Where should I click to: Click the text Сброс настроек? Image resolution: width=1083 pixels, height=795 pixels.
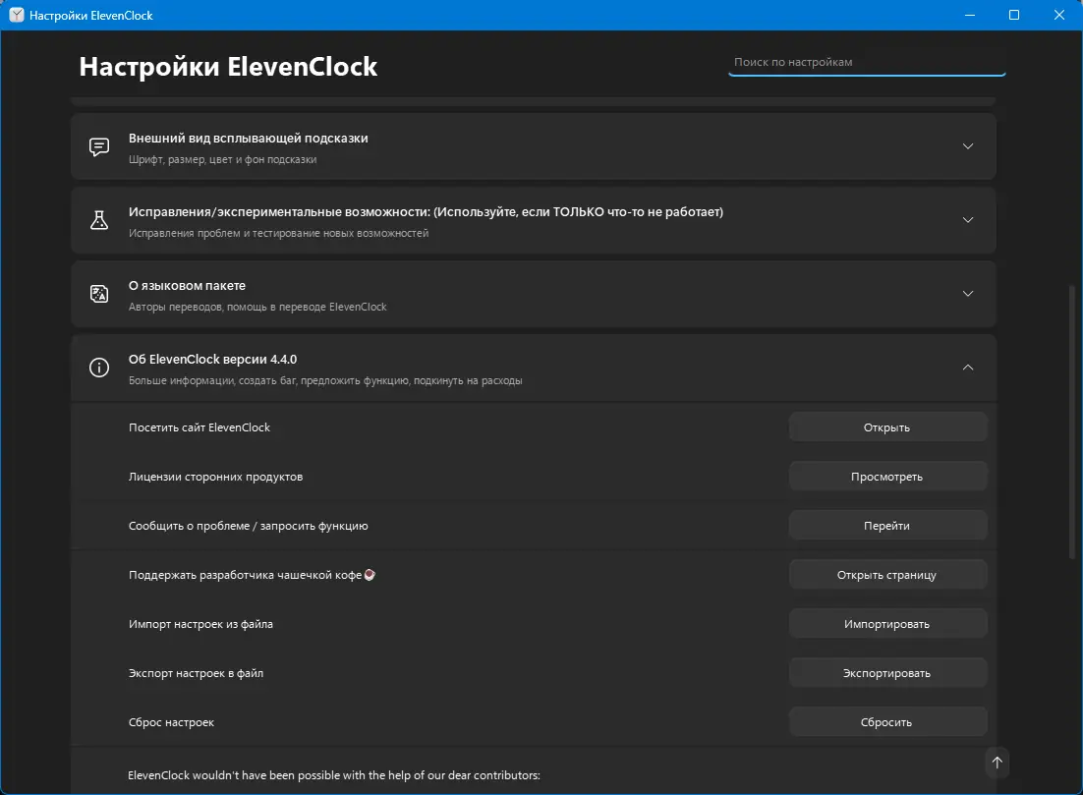pos(171,721)
